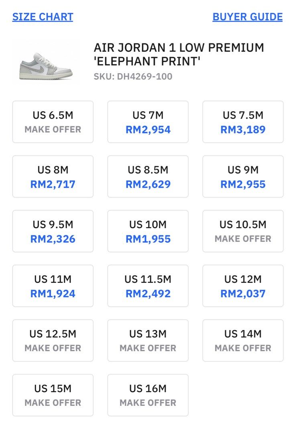Pick size US 10M priced RM1,955
This screenshot has height=434, width=293.
(x=148, y=231)
